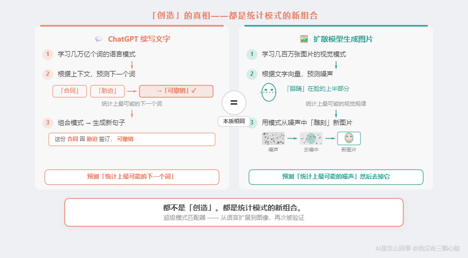
Task: Click the sentence box starting with 这份
Action: pos(132,139)
